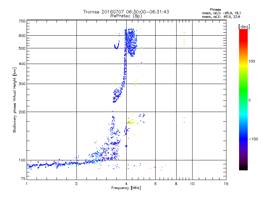Click the y-axis label '75'
The width and height of the screenshot is (266, 200).
pos(23,179)
